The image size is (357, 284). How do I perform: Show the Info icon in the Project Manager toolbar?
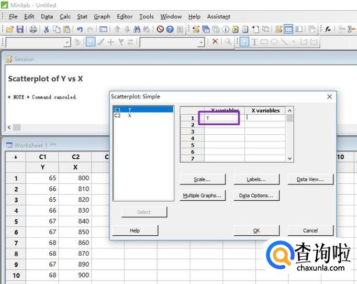[x=226, y=29]
